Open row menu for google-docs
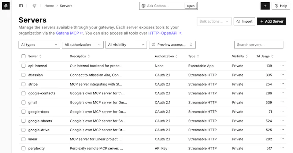This screenshot has height=153, width=293. pyautogui.click(x=282, y=111)
